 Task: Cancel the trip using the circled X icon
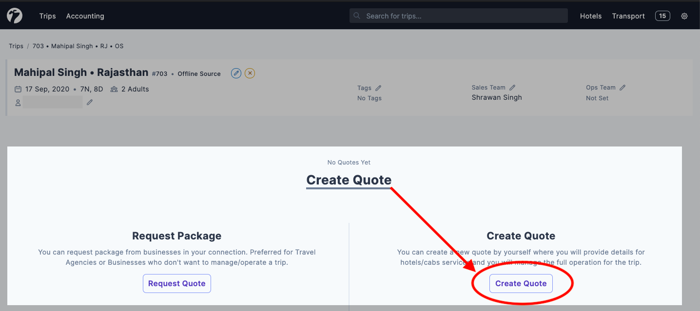point(250,73)
